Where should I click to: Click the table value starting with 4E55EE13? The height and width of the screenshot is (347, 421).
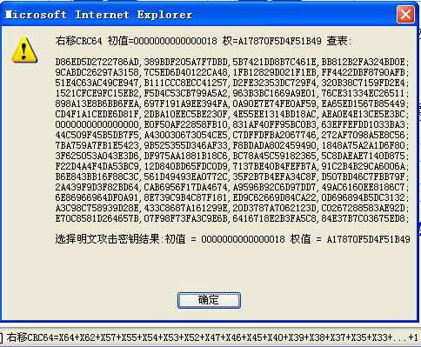[x=274, y=114]
